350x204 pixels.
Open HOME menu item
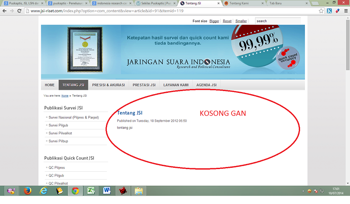tap(49, 85)
